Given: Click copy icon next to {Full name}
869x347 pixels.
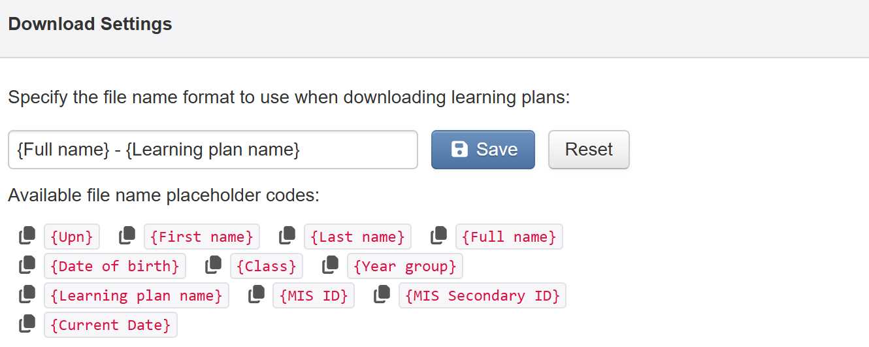Looking at the screenshot, I should click(438, 235).
